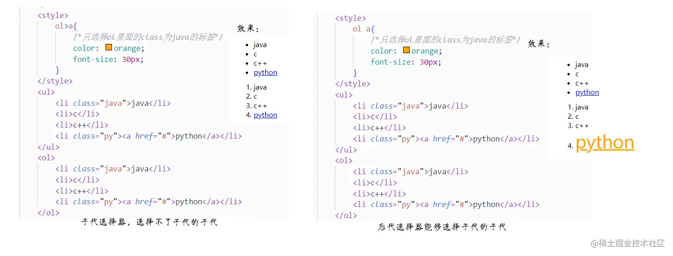Click bullet 'java' in result beside 'ol a' code
Image resolution: width=673 pixels, height=256 pixels.
(x=582, y=65)
